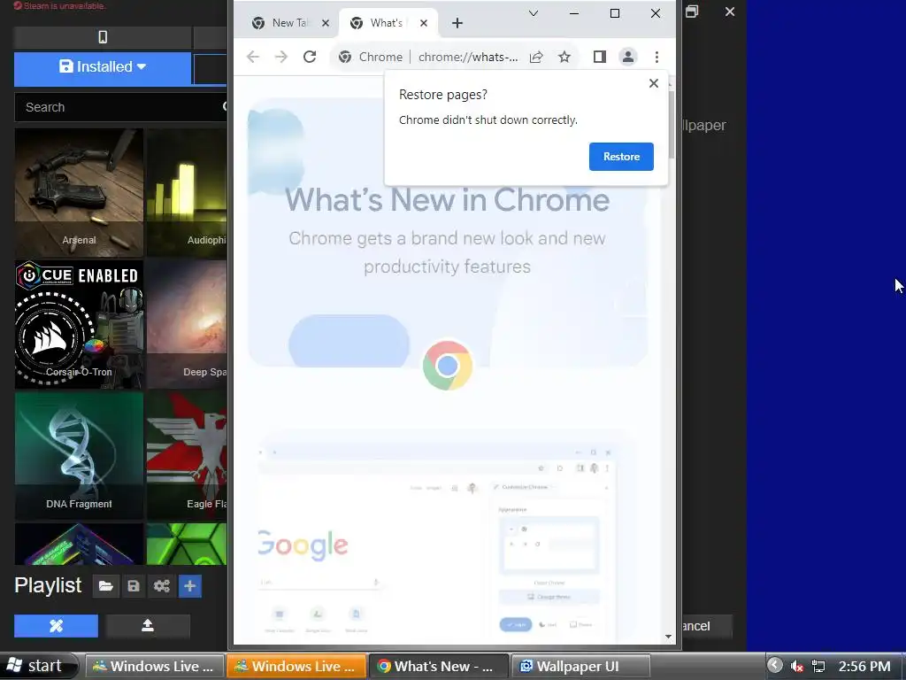The height and width of the screenshot is (680, 906).
Task: Open Chrome three-dot menu
Action: pos(656,57)
